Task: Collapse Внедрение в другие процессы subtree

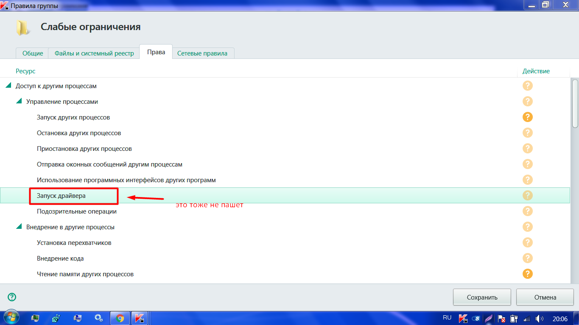Action: coord(19,227)
